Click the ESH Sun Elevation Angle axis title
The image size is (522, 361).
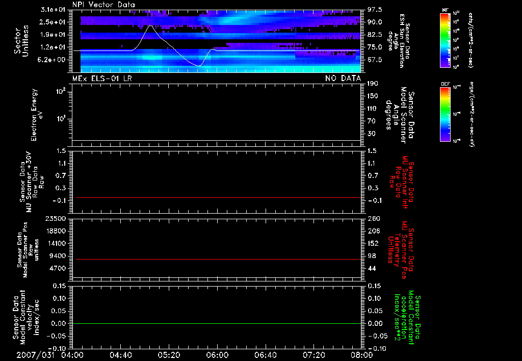399,41
